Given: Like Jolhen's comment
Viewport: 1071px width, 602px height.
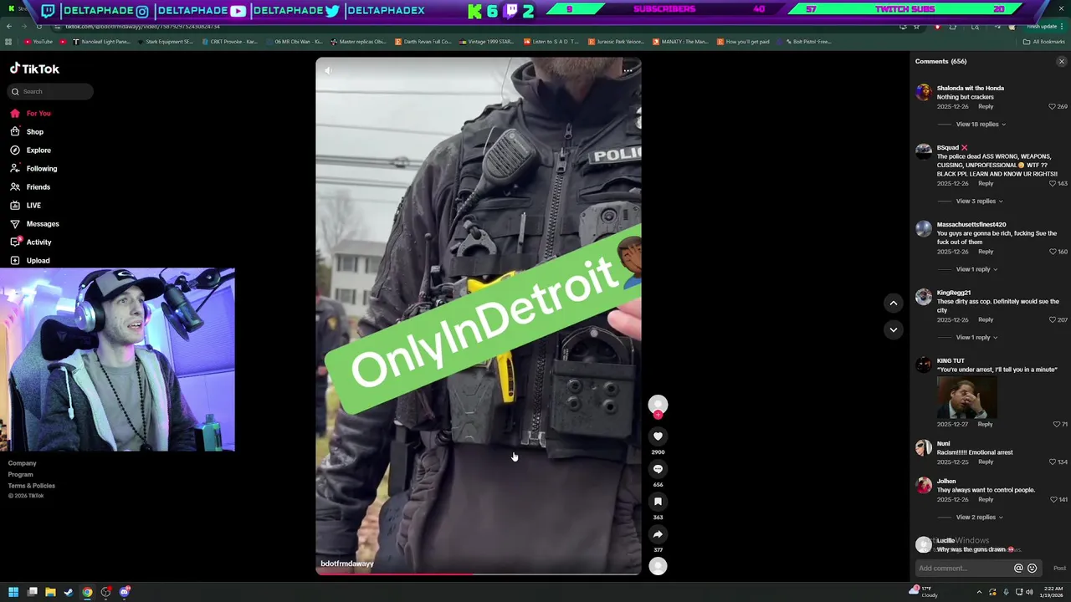Looking at the screenshot, I should 1053,499.
